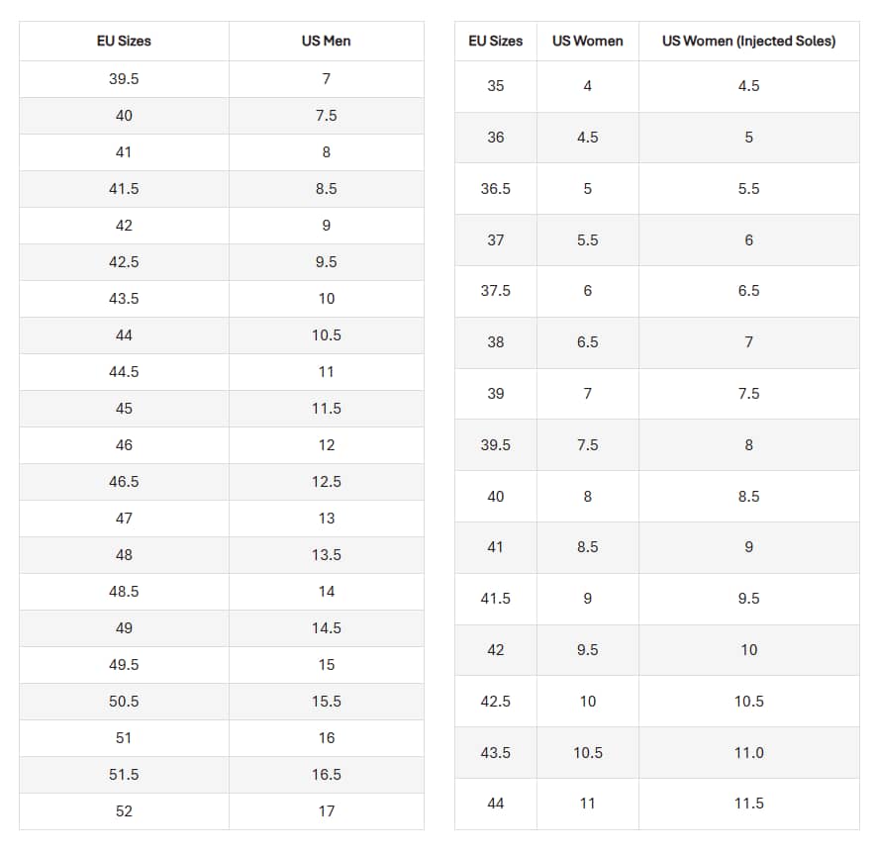
Task: Click the EU 36.5 size cell
Action: point(495,189)
